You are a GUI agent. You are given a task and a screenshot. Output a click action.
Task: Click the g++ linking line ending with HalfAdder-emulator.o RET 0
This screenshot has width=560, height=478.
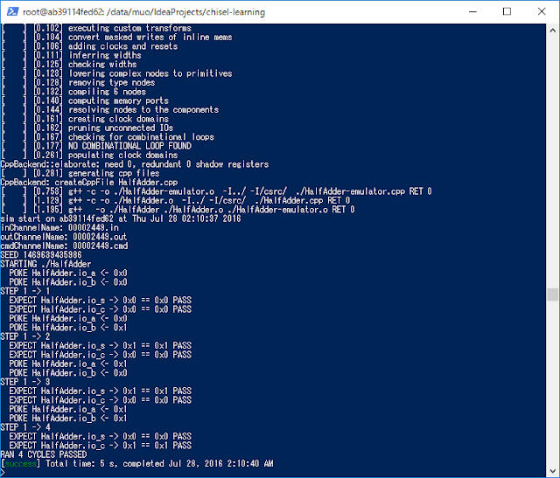tap(178, 210)
